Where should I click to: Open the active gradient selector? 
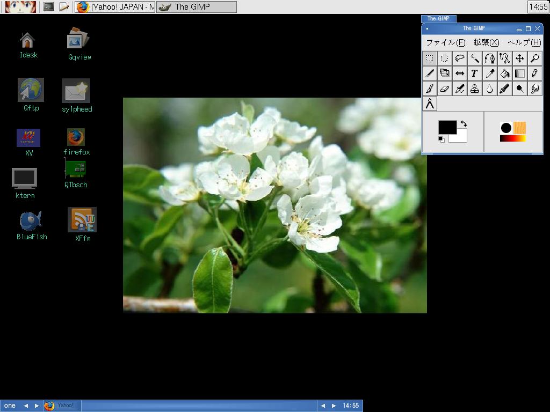click(x=512, y=138)
